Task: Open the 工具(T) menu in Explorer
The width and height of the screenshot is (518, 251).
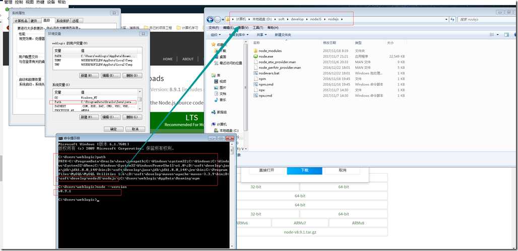Action: point(257,28)
